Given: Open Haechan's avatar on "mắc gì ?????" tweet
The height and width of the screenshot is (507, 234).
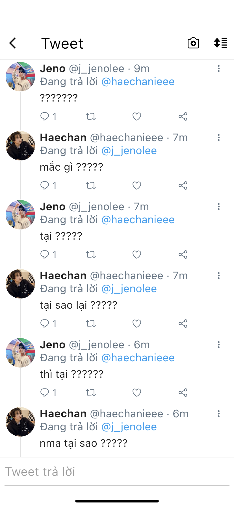Looking at the screenshot, I should click(x=20, y=146).
